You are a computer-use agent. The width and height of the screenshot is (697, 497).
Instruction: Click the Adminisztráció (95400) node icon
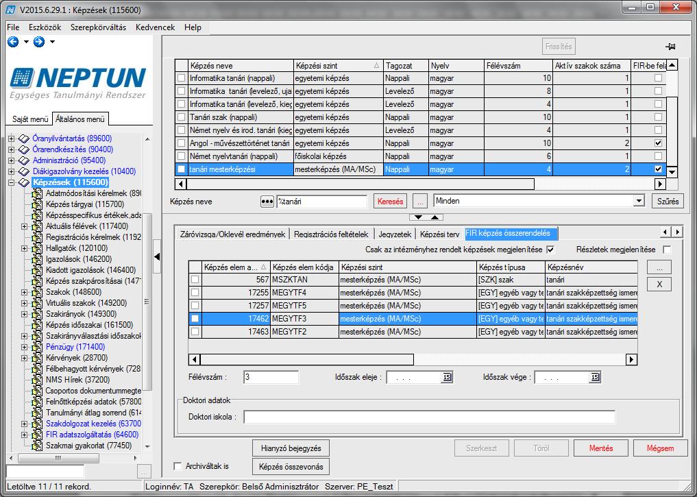(24, 160)
